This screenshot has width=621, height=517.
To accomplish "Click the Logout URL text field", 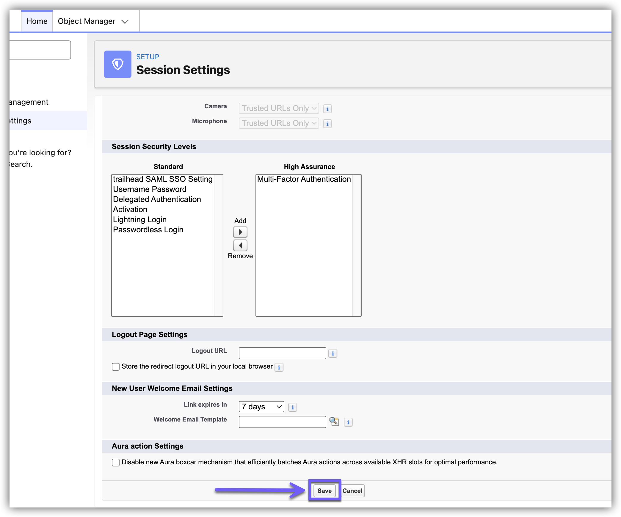I will tap(282, 353).
